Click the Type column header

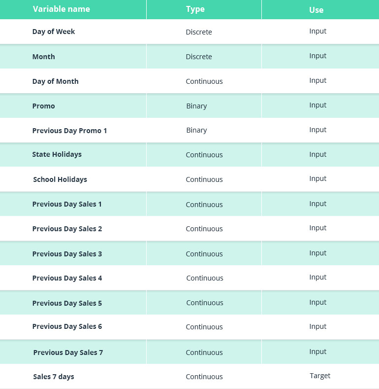[x=195, y=9]
